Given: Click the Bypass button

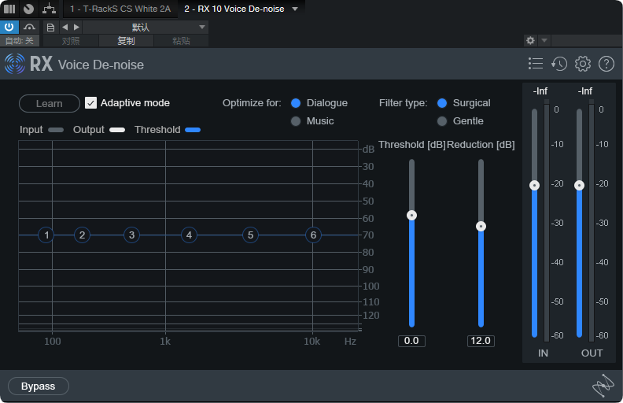Looking at the screenshot, I should point(38,386).
